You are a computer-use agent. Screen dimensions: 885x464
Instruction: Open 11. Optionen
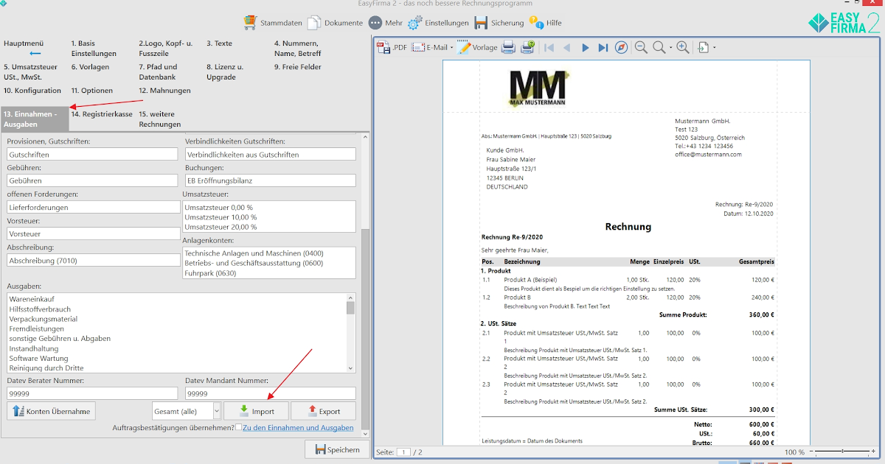coord(92,91)
